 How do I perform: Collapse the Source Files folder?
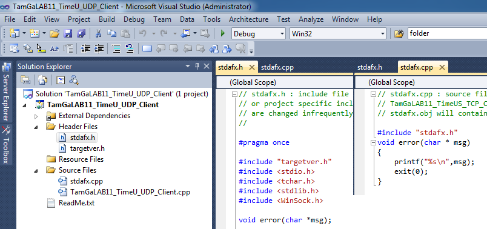[x=36, y=170]
